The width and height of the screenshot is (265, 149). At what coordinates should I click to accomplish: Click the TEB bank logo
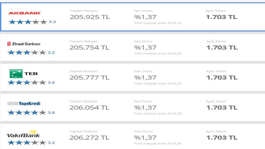click(24, 74)
